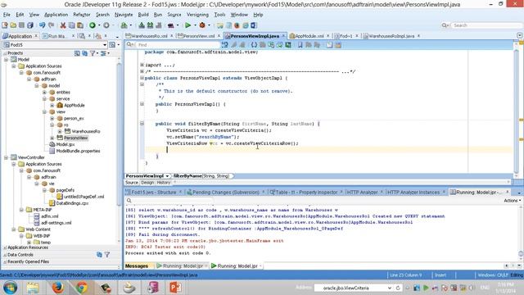Screen dimensions: 524x295
Task: Select PersonsView in the project tree
Action: coord(76,138)
